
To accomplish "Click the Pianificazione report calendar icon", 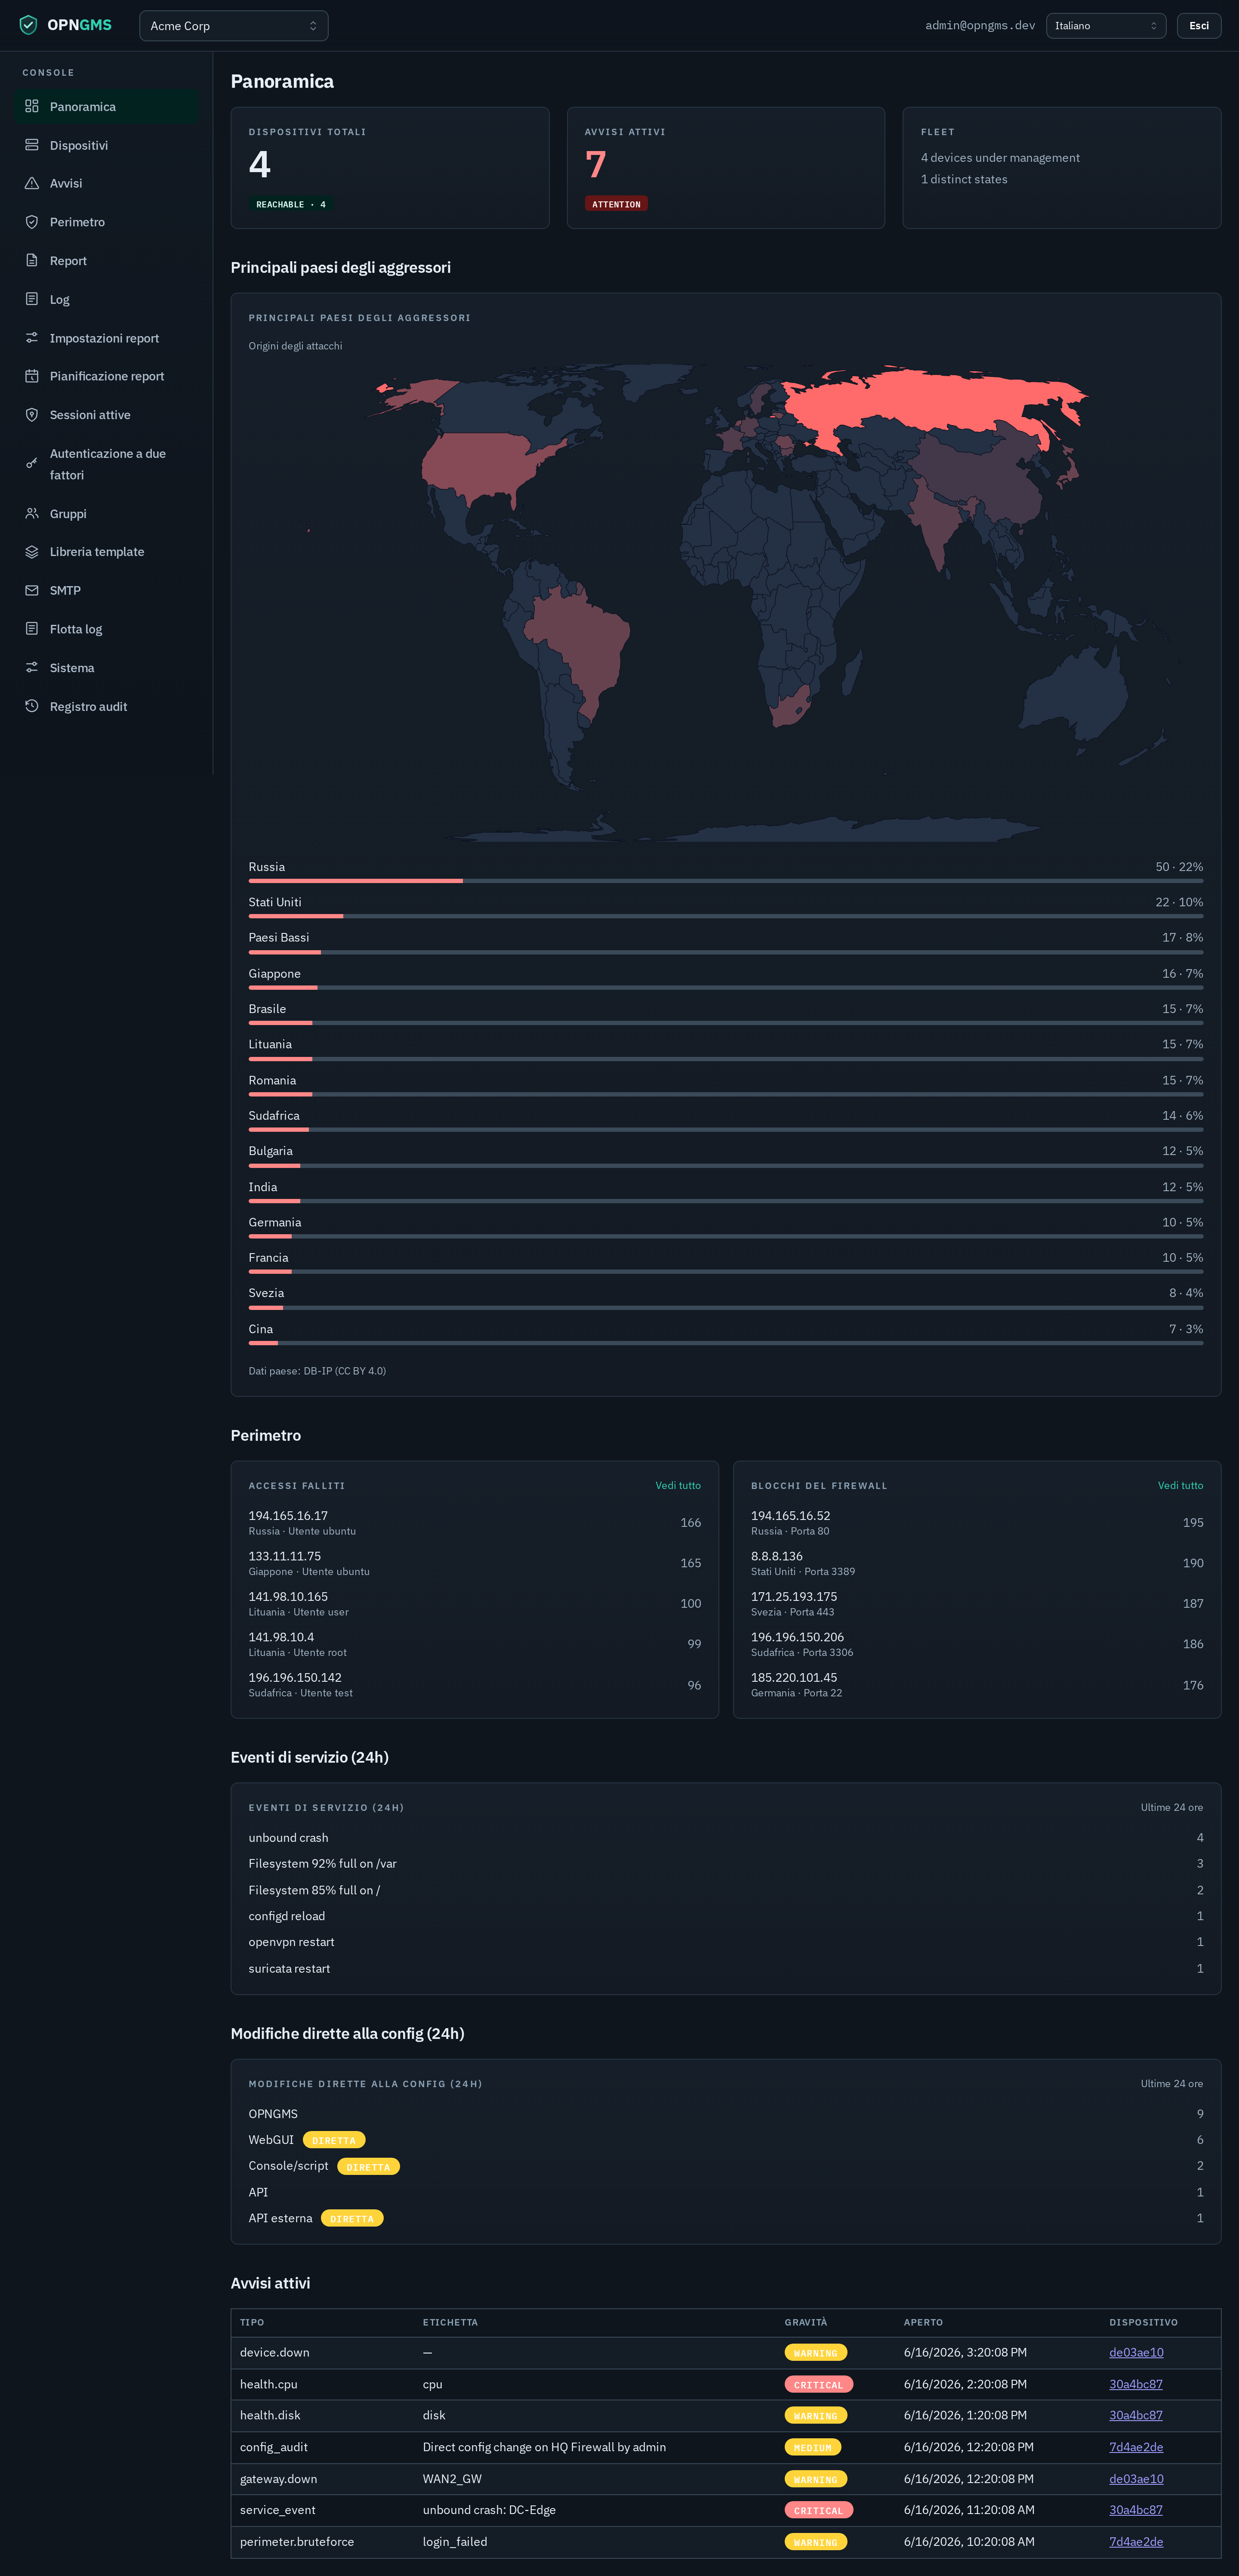I will click(32, 376).
